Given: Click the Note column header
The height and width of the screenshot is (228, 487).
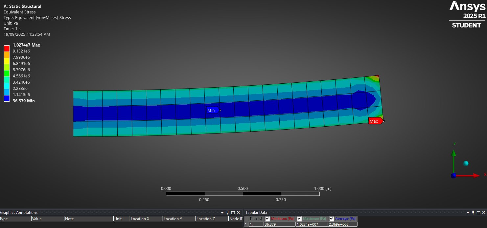Looking at the screenshot, I should 89,219.
